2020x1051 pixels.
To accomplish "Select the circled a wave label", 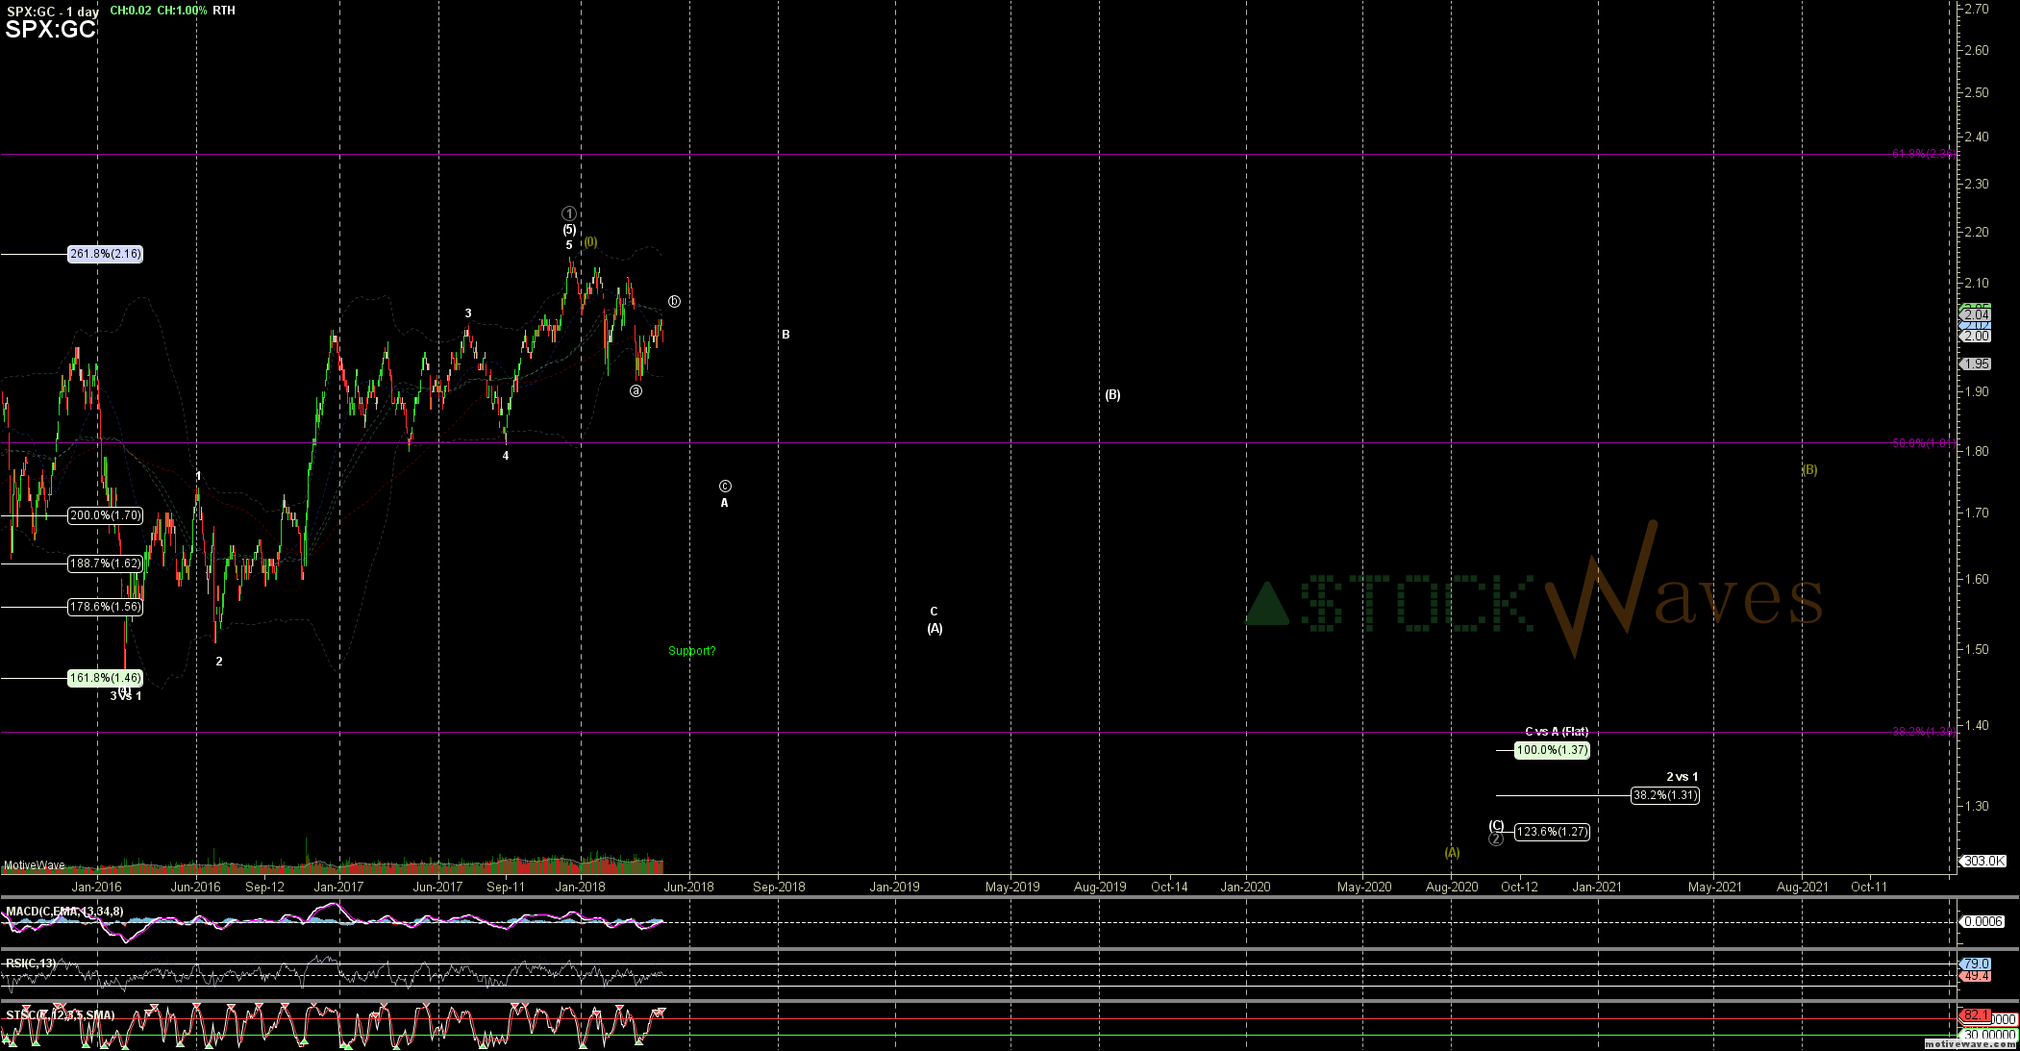I will click(636, 391).
